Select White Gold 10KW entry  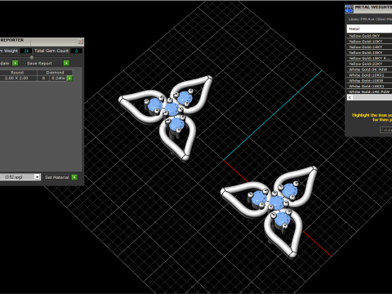[x=369, y=81]
